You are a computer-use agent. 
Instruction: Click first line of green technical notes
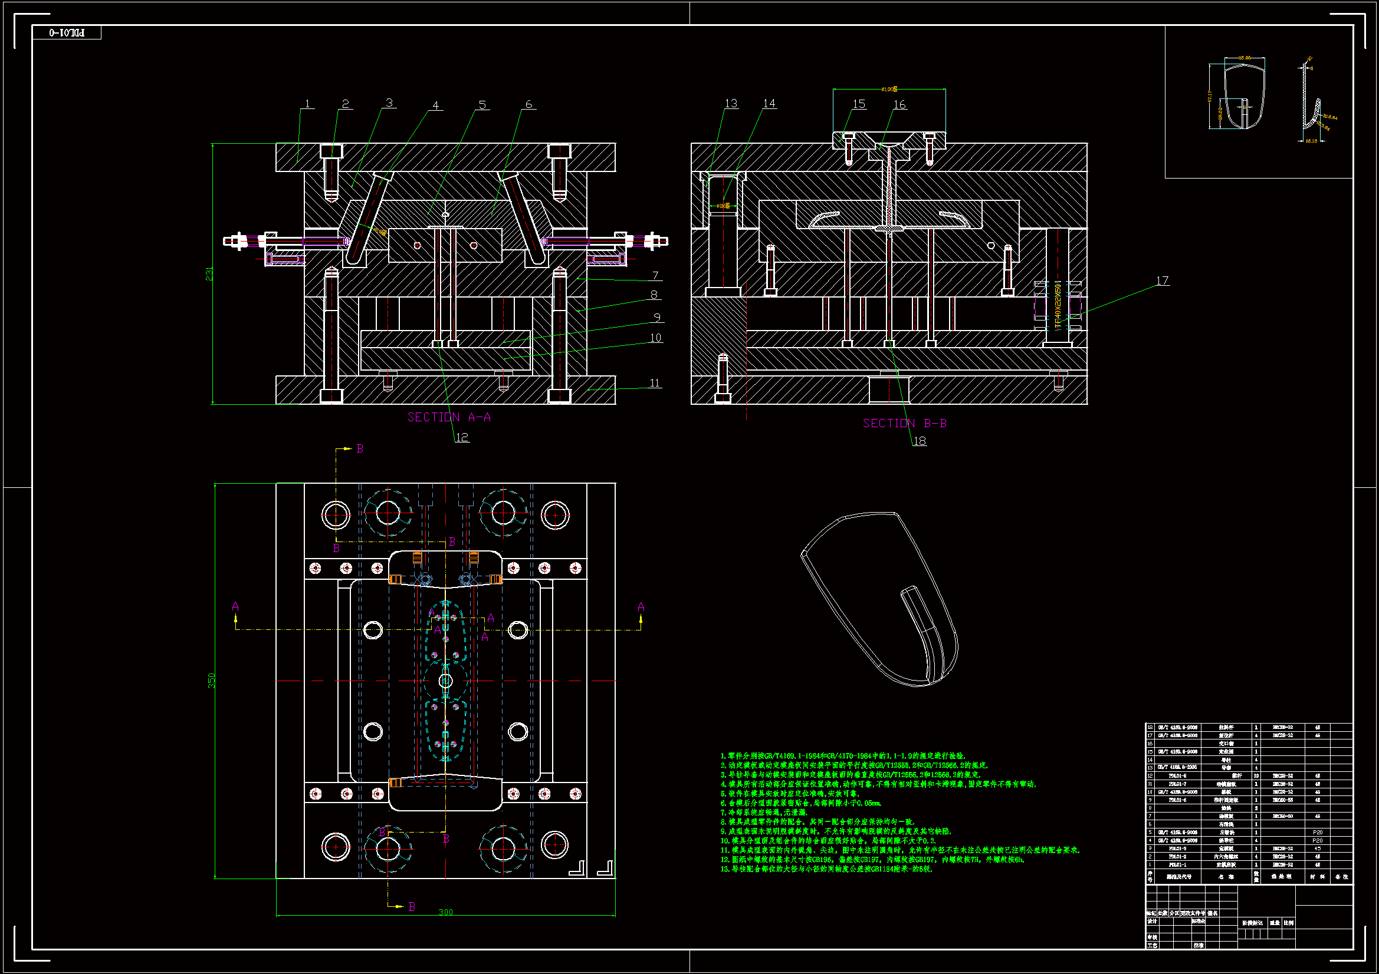click(x=842, y=755)
